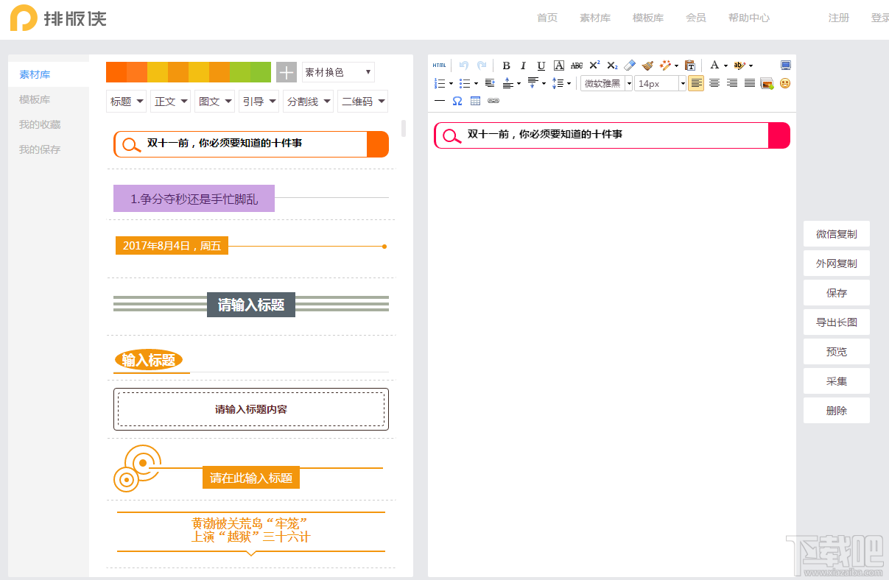
Task: Click the font color A icon
Action: tap(714, 66)
